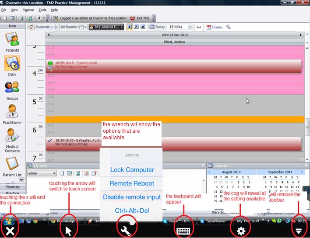Select Lock Computer in Actions menu
The width and height of the screenshot is (310, 238).
132,170
